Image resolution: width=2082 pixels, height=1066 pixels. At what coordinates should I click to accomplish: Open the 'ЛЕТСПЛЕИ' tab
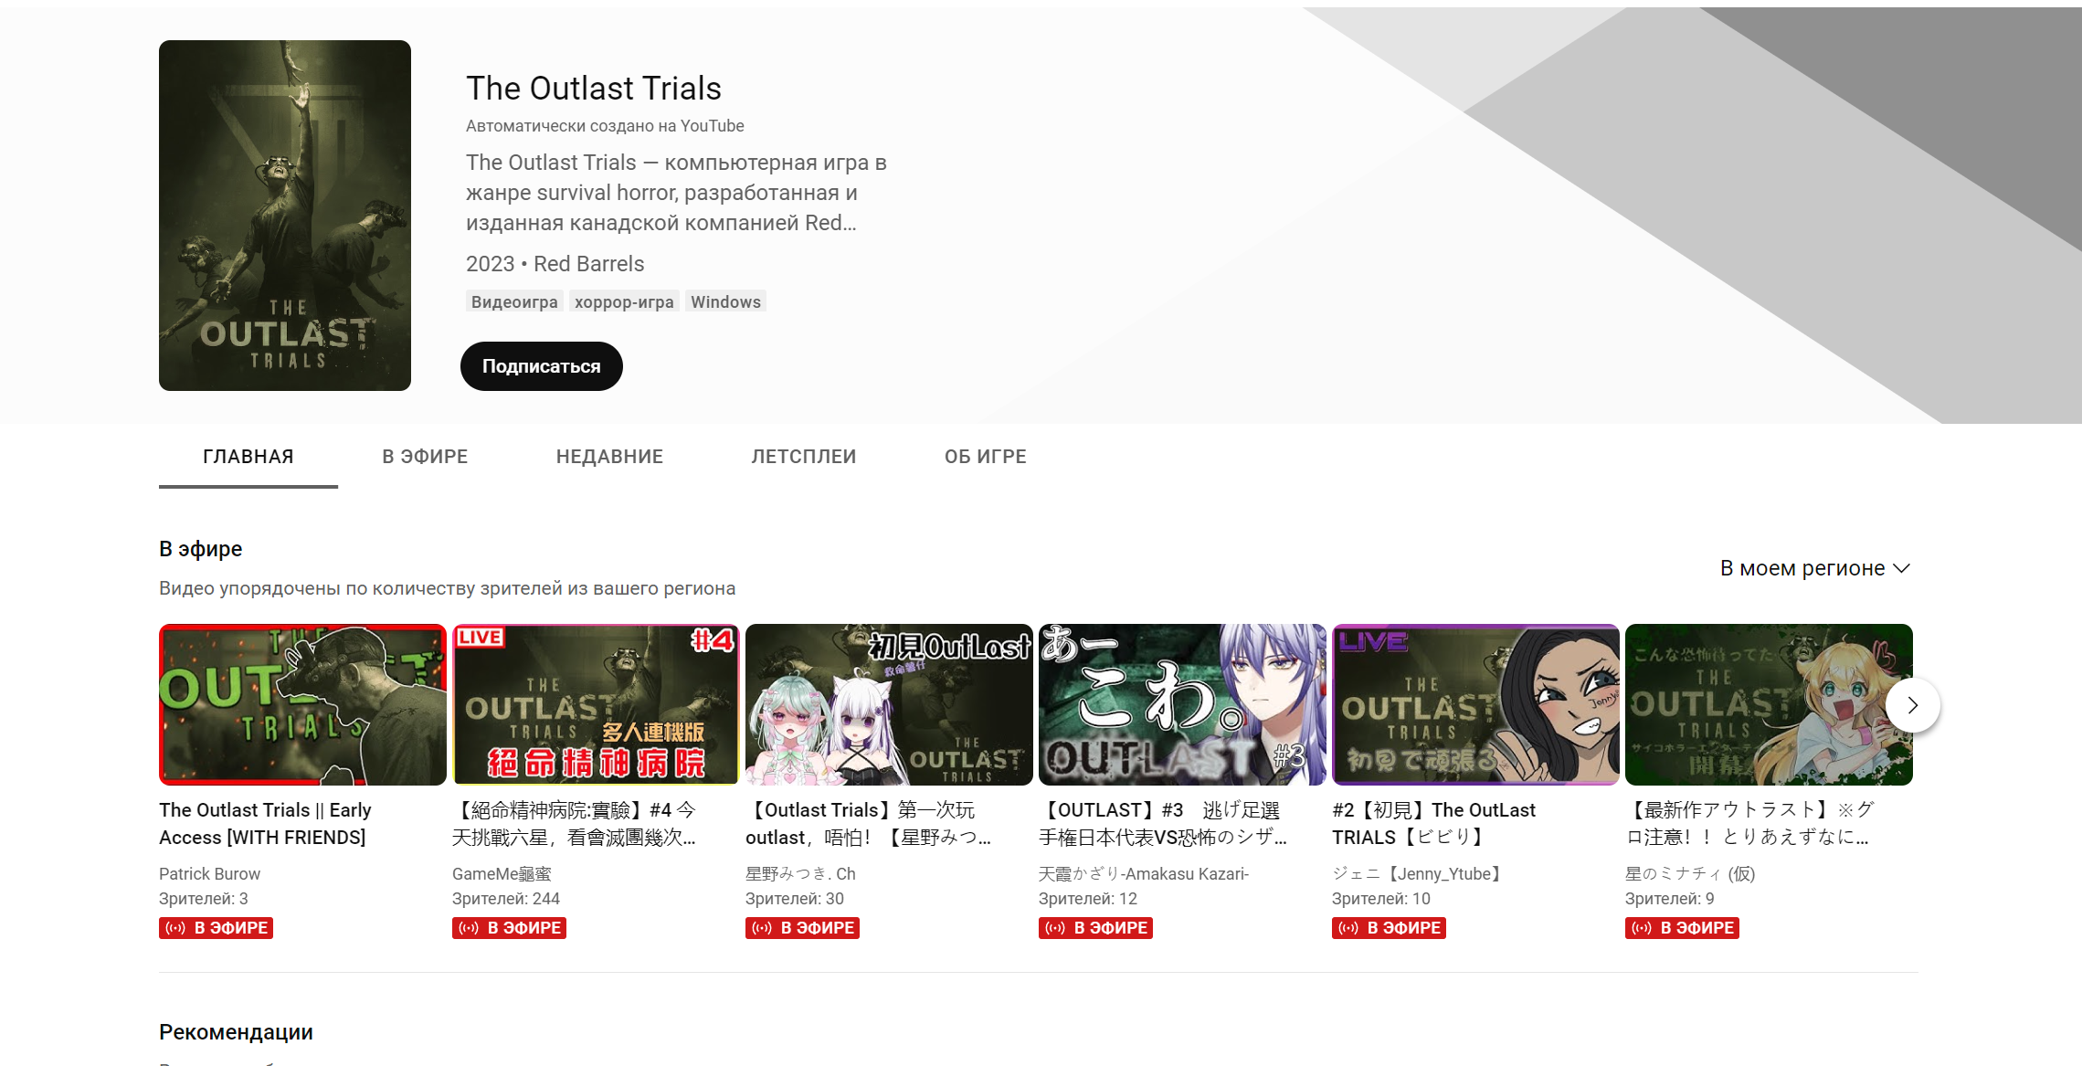tap(803, 457)
